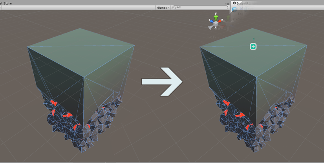
Task: Switch to the Inspector tab
Action: tap(241, 3)
